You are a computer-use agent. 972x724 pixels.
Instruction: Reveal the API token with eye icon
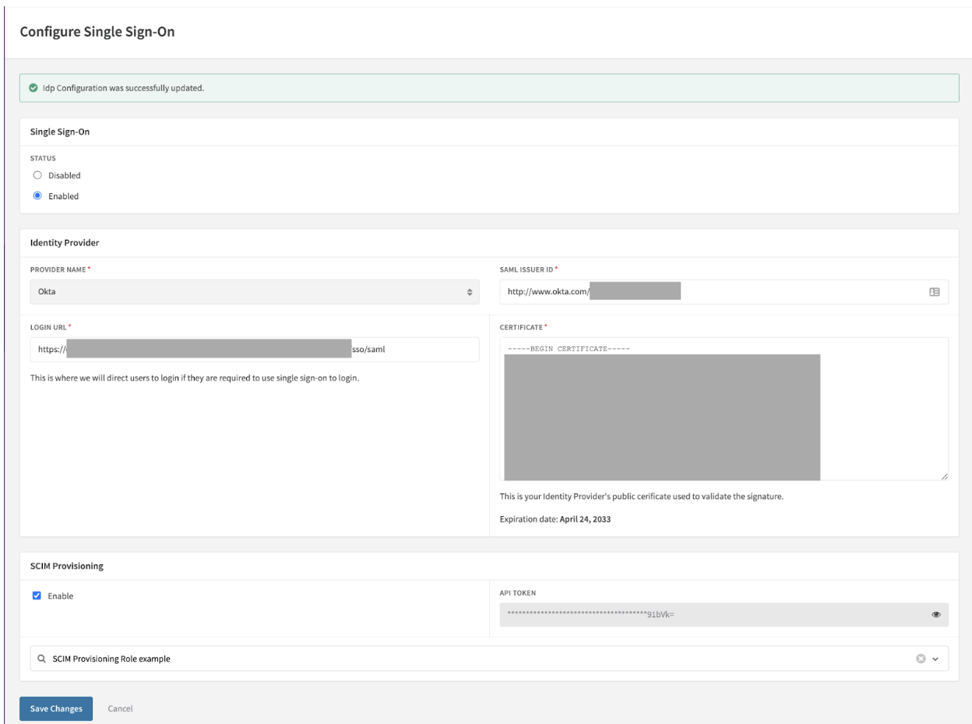point(935,614)
